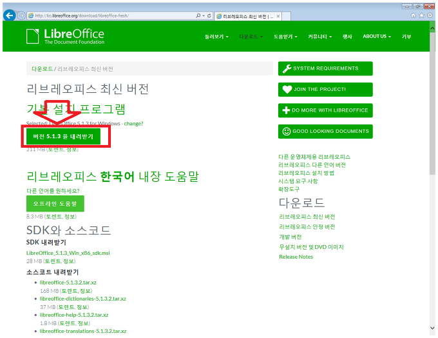Click 토렌트 link beside 1.8 MB help source

click(68, 323)
